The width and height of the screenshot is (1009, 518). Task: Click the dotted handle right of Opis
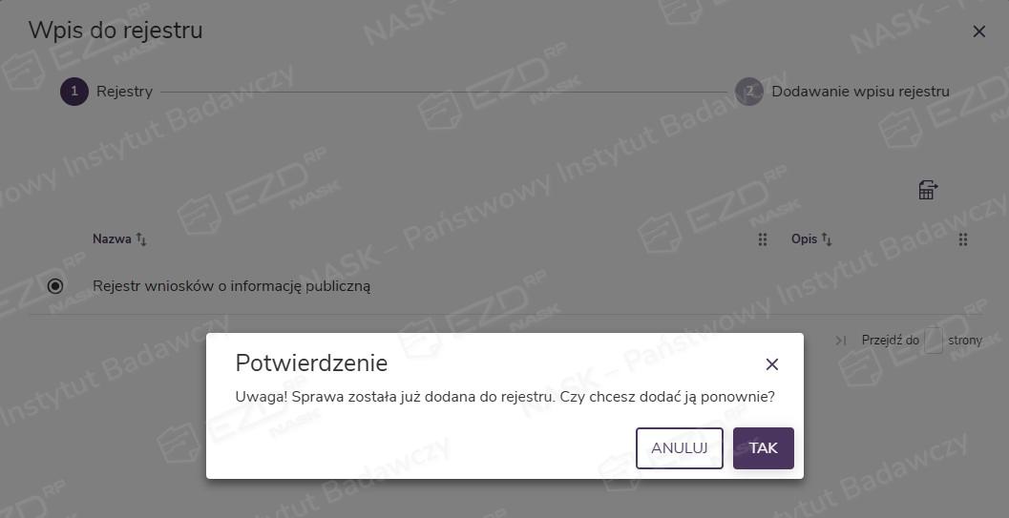click(963, 239)
